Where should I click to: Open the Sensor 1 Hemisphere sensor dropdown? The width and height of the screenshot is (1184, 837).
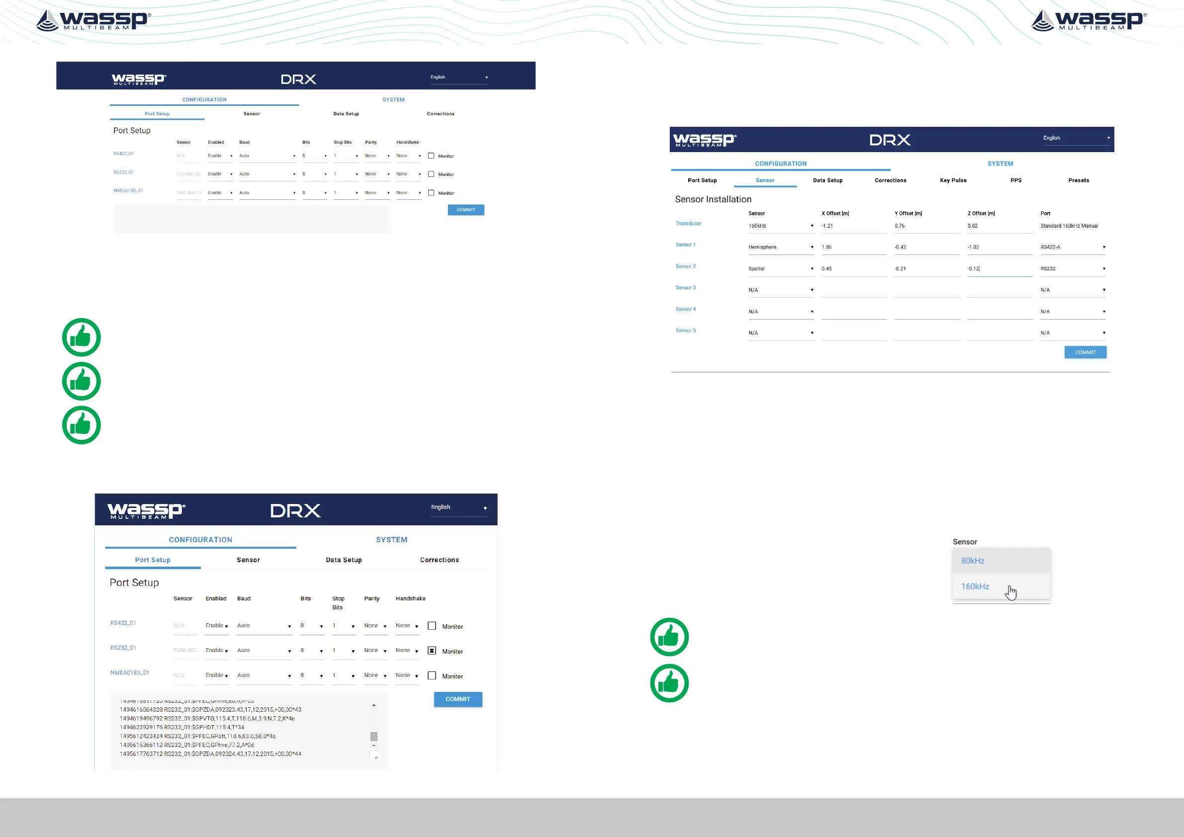[780, 248]
